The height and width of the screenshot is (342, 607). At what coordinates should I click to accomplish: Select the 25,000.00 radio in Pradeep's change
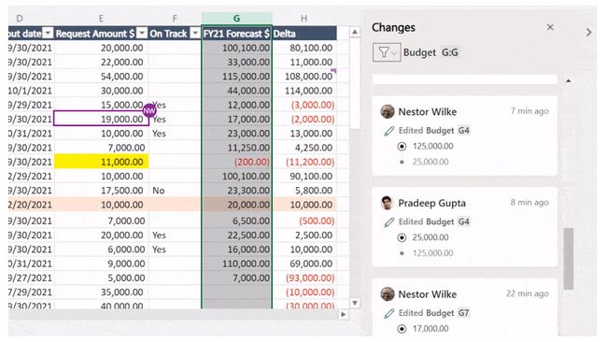pyautogui.click(x=402, y=237)
